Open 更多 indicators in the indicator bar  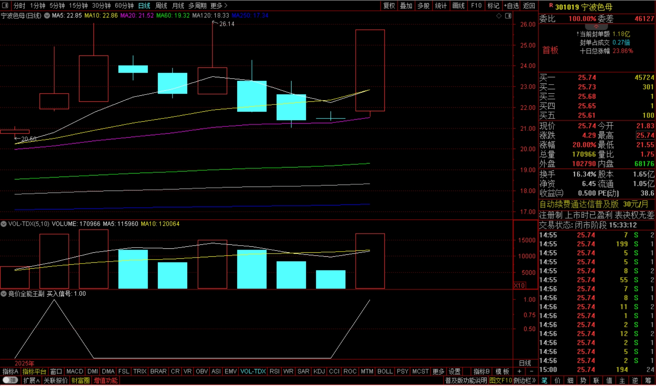(438, 371)
